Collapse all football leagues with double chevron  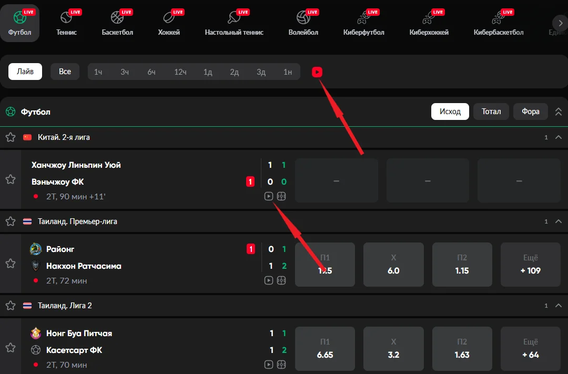(559, 112)
